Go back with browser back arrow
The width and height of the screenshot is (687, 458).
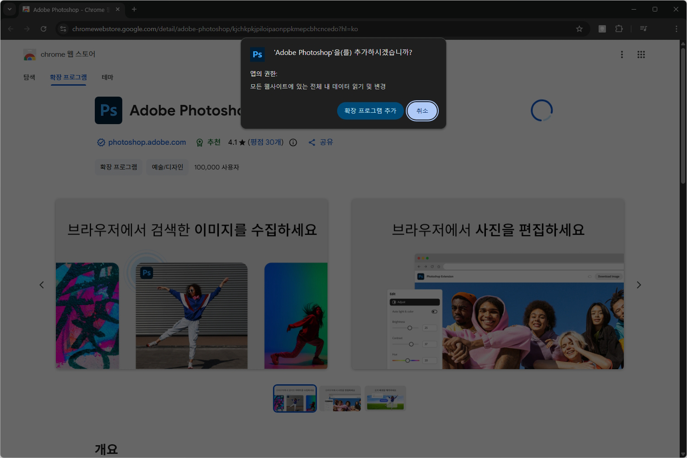11,29
